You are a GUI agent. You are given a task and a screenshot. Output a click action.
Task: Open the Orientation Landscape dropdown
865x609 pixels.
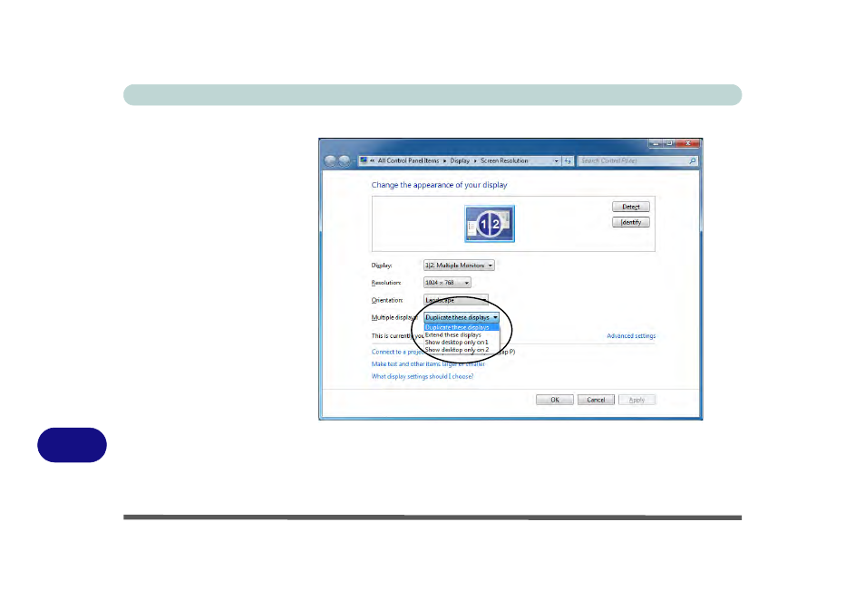(x=456, y=299)
